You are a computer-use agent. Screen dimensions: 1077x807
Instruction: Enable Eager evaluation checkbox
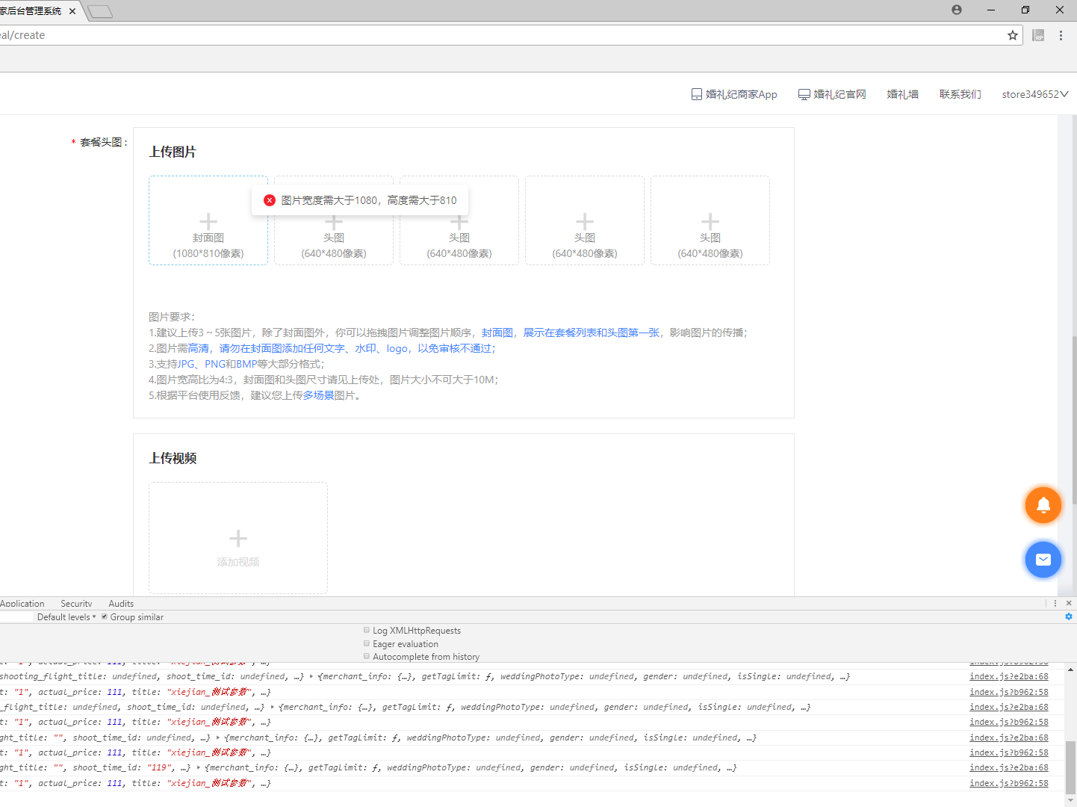pyautogui.click(x=367, y=643)
